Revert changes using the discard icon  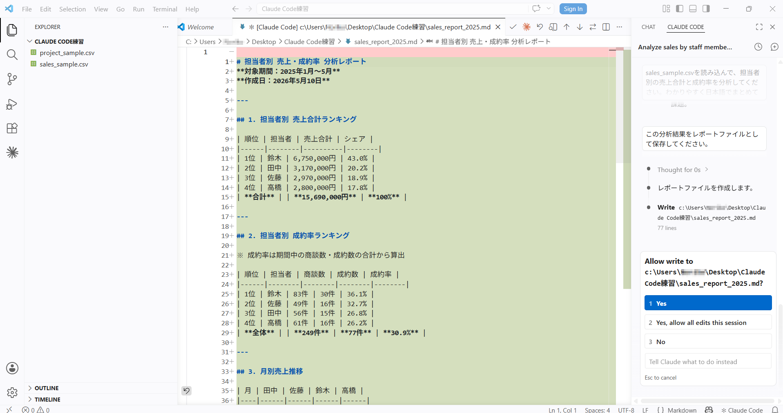pyautogui.click(x=540, y=27)
